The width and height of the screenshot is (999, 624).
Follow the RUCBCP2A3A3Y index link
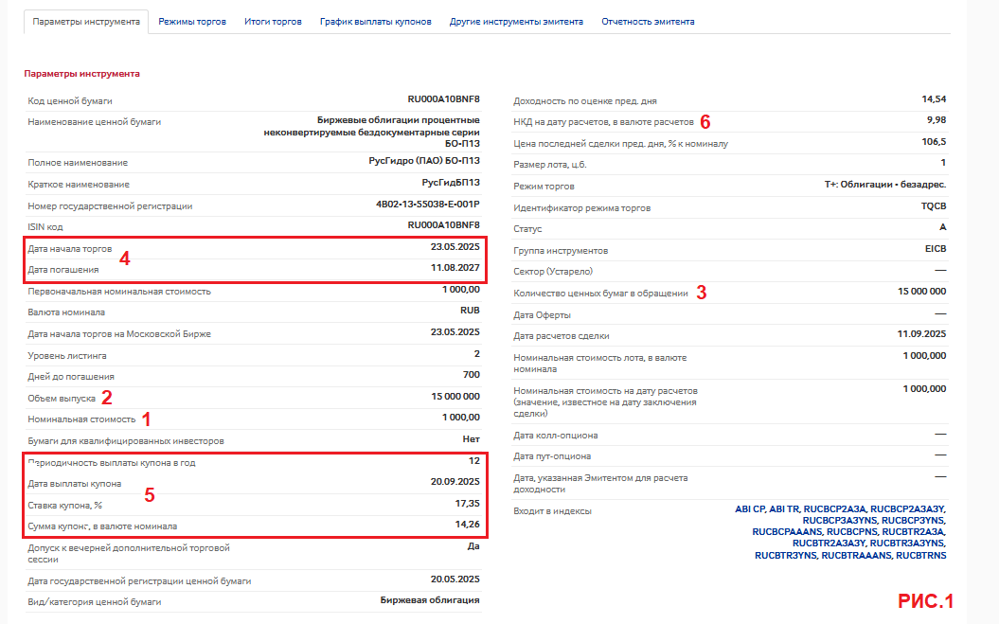coord(908,509)
